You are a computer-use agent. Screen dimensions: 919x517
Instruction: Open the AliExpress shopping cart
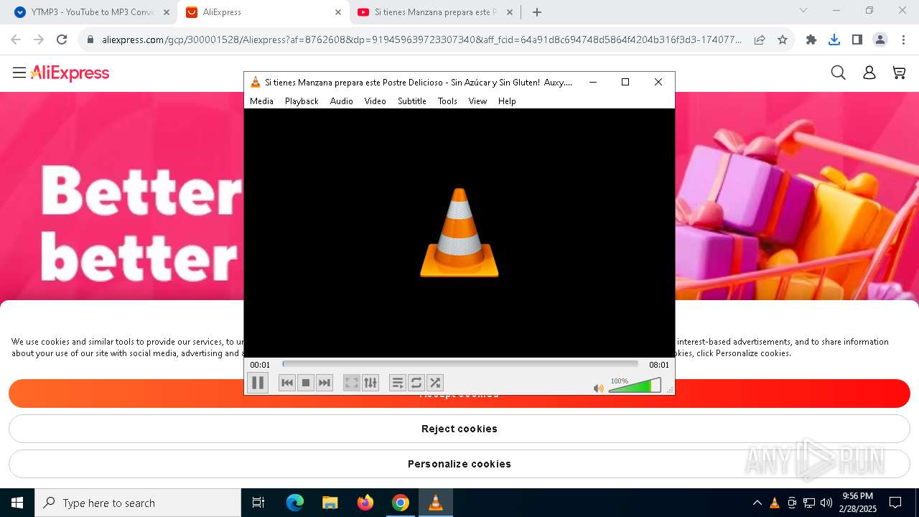899,73
